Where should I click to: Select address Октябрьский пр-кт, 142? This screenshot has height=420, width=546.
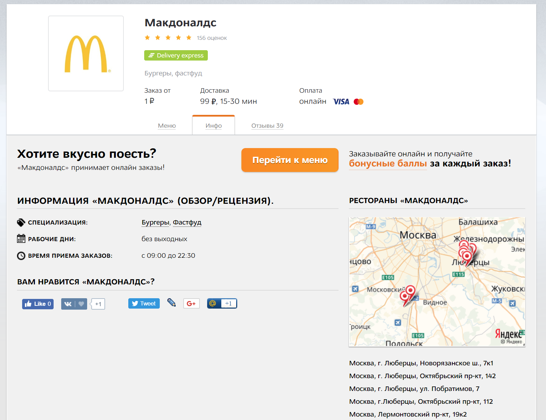click(x=423, y=376)
